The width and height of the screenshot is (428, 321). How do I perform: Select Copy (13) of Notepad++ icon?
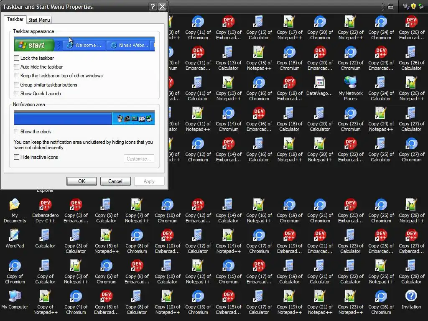[x=229, y=89]
